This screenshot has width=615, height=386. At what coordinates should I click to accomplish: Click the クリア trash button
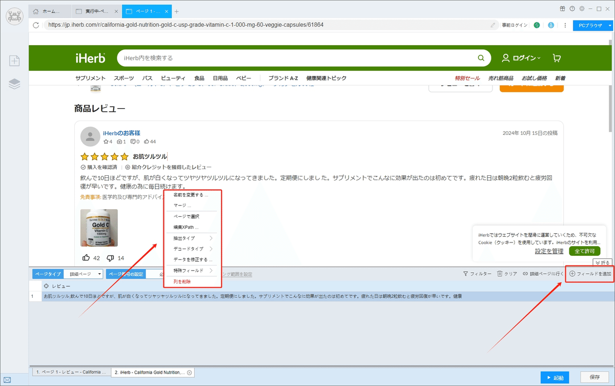tap(507, 274)
